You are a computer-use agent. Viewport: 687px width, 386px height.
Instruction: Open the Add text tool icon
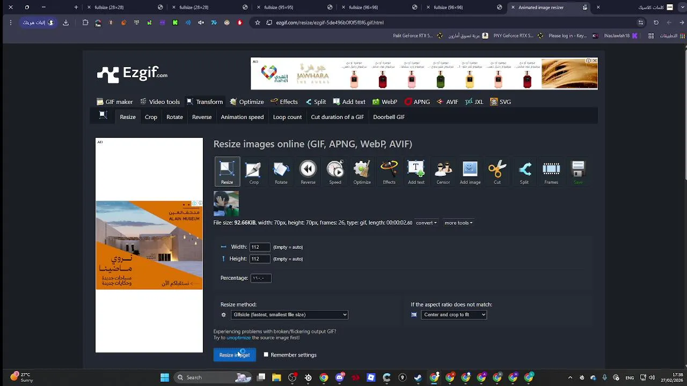point(416,172)
